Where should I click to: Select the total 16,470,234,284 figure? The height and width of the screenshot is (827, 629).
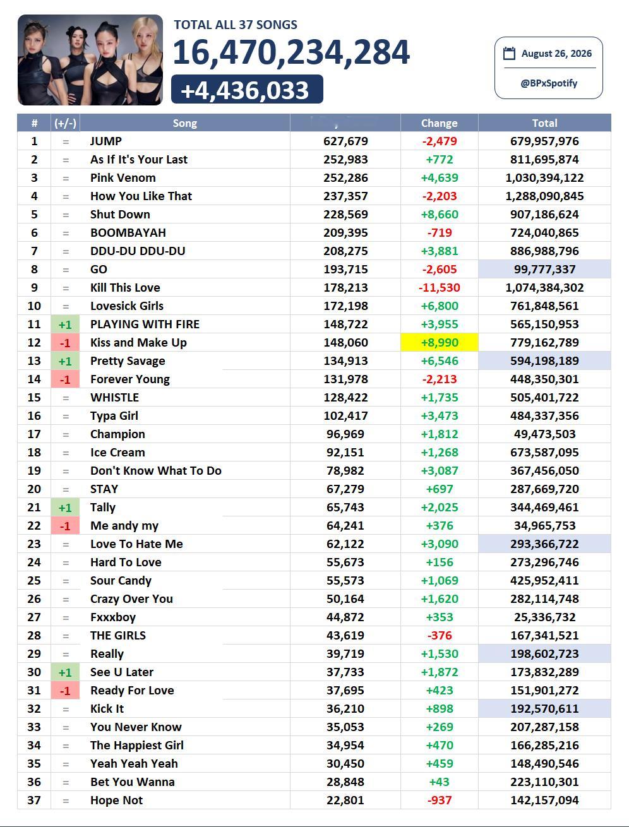click(x=291, y=52)
